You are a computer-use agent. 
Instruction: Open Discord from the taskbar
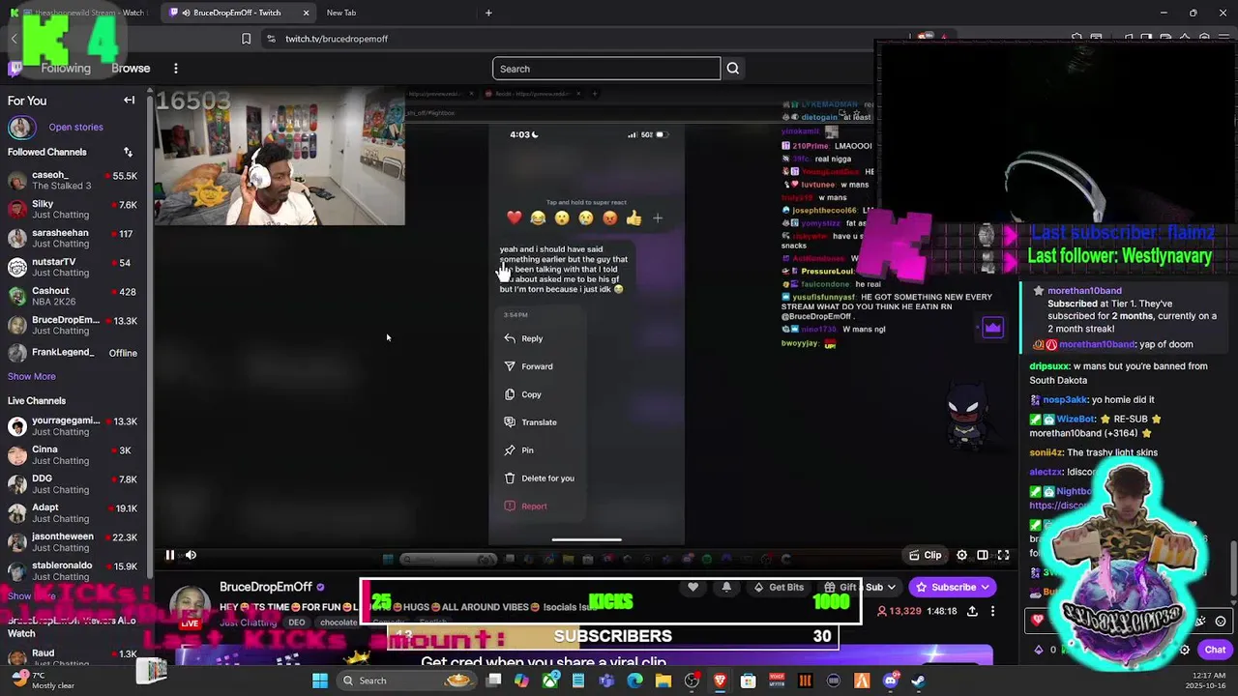890,681
